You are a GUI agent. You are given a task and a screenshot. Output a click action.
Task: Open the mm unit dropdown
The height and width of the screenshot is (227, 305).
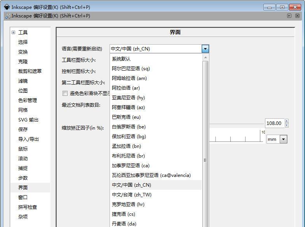point(283,139)
